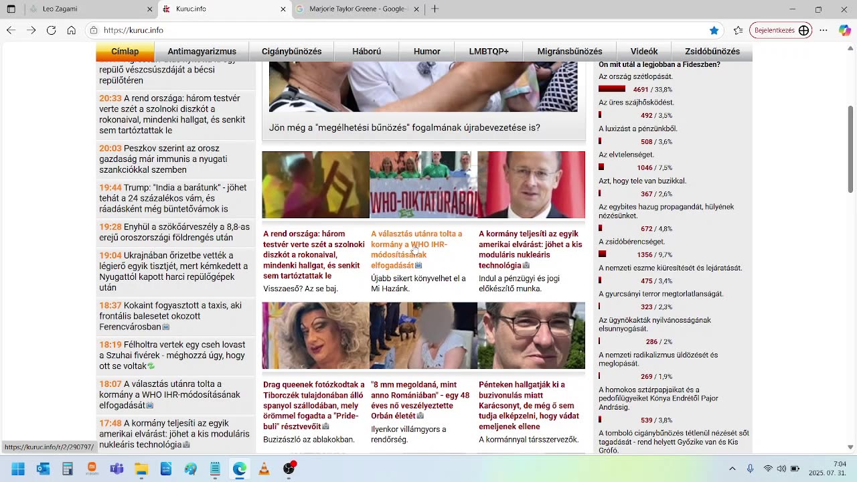
Task: Click the microphone tray icon
Action: point(750,469)
